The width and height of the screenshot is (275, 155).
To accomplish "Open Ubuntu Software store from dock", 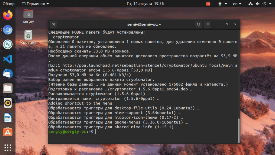I will point(8,132).
